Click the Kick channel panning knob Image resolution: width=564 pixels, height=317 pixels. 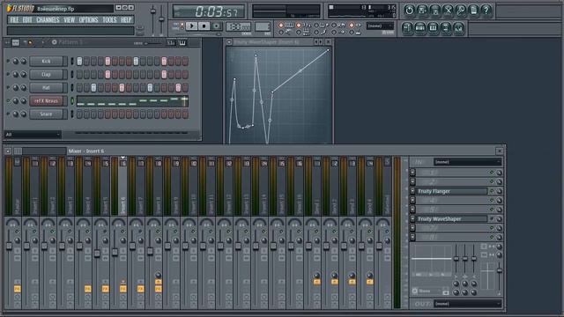tap(16, 62)
